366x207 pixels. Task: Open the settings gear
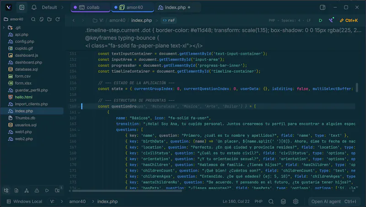pyautogui.click(x=296, y=202)
